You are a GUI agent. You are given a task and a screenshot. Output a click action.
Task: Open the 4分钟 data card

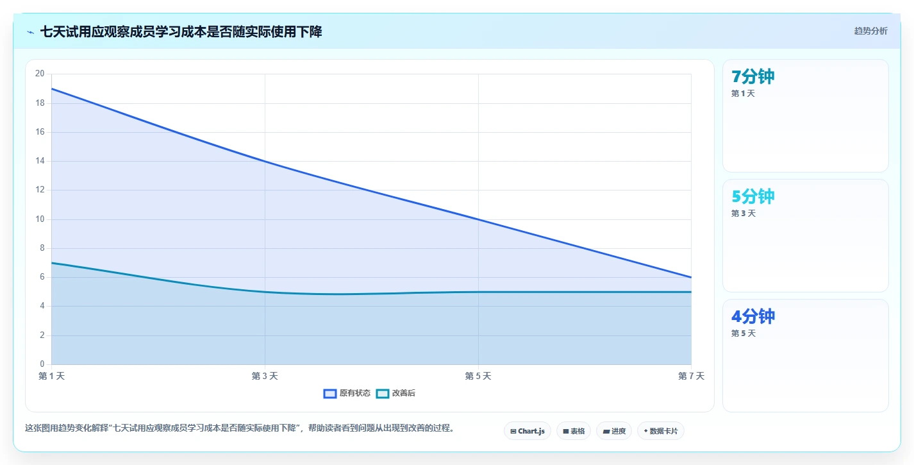click(805, 355)
